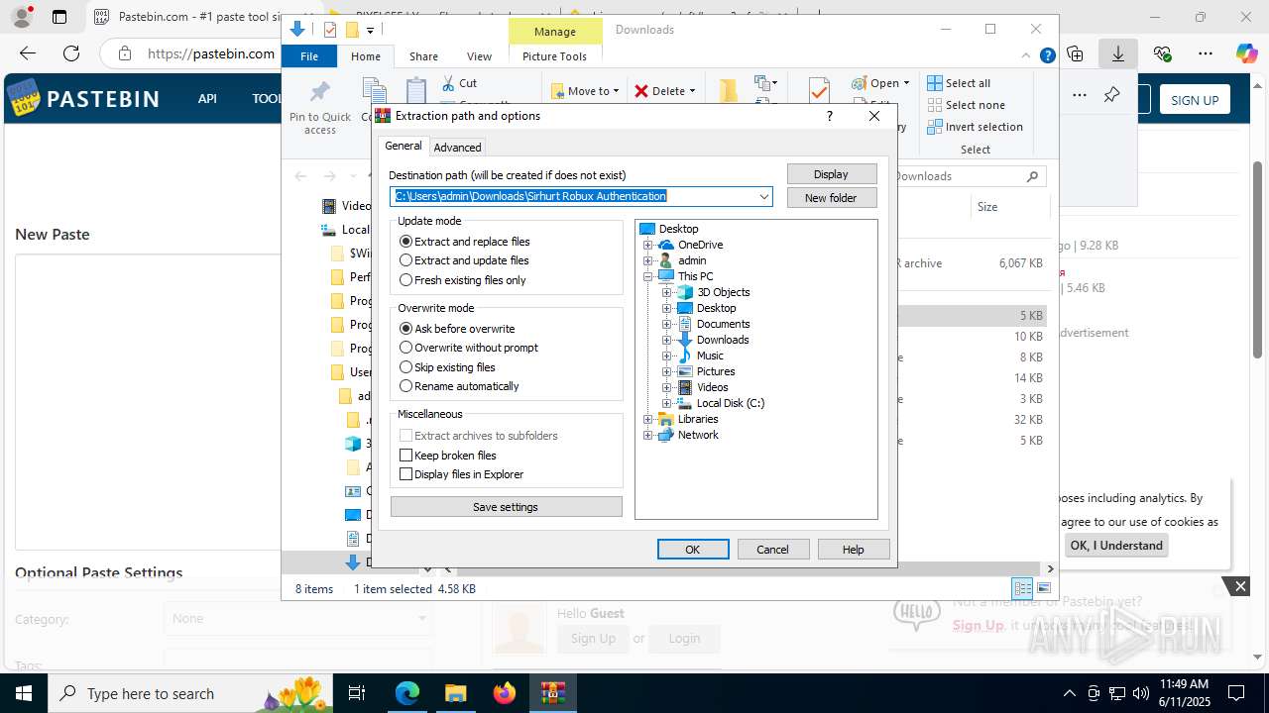
Task: Click Pin to Quick access in Explorer ribbon
Action: coord(320,108)
